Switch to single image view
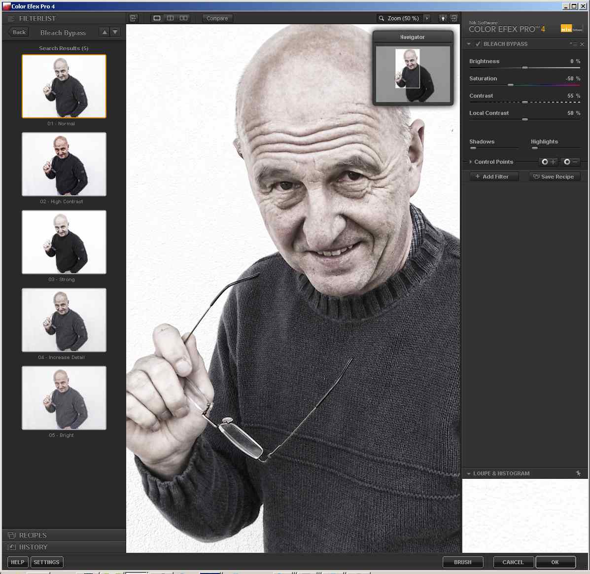The width and height of the screenshot is (590, 574). coord(157,18)
